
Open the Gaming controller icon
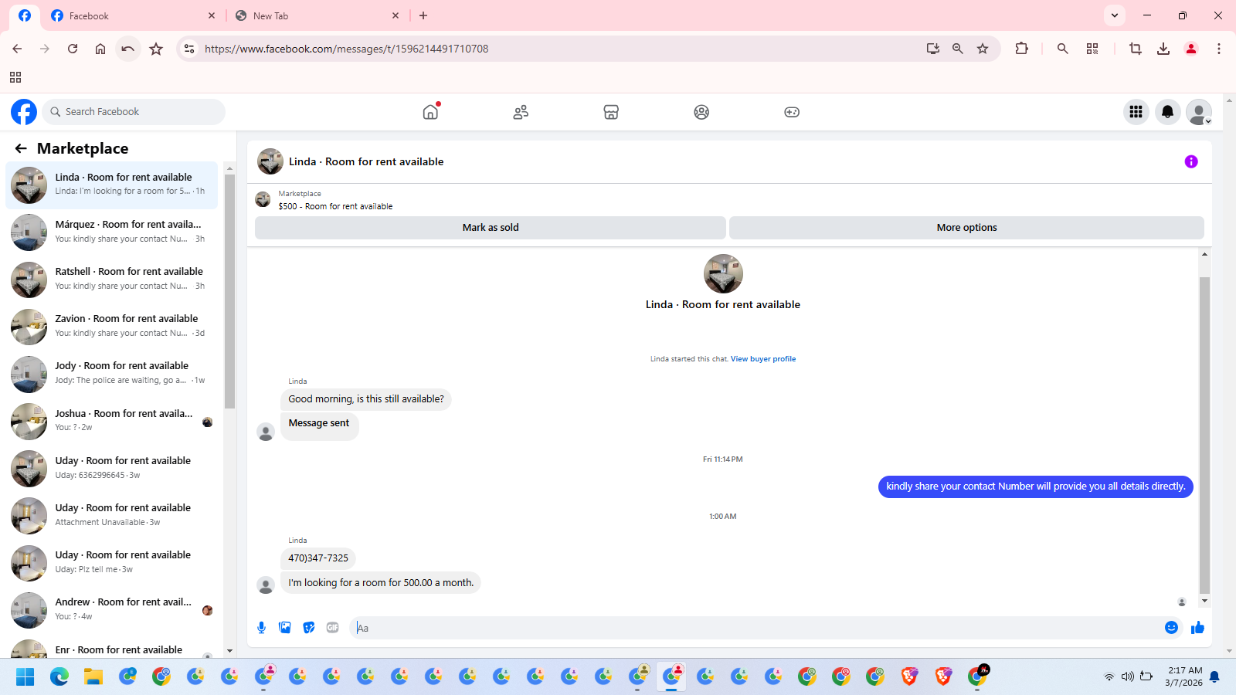click(792, 112)
